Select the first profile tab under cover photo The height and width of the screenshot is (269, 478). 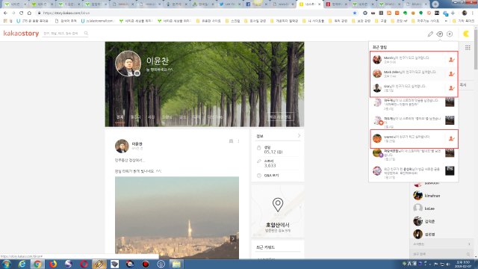pyautogui.click(x=119, y=117)
